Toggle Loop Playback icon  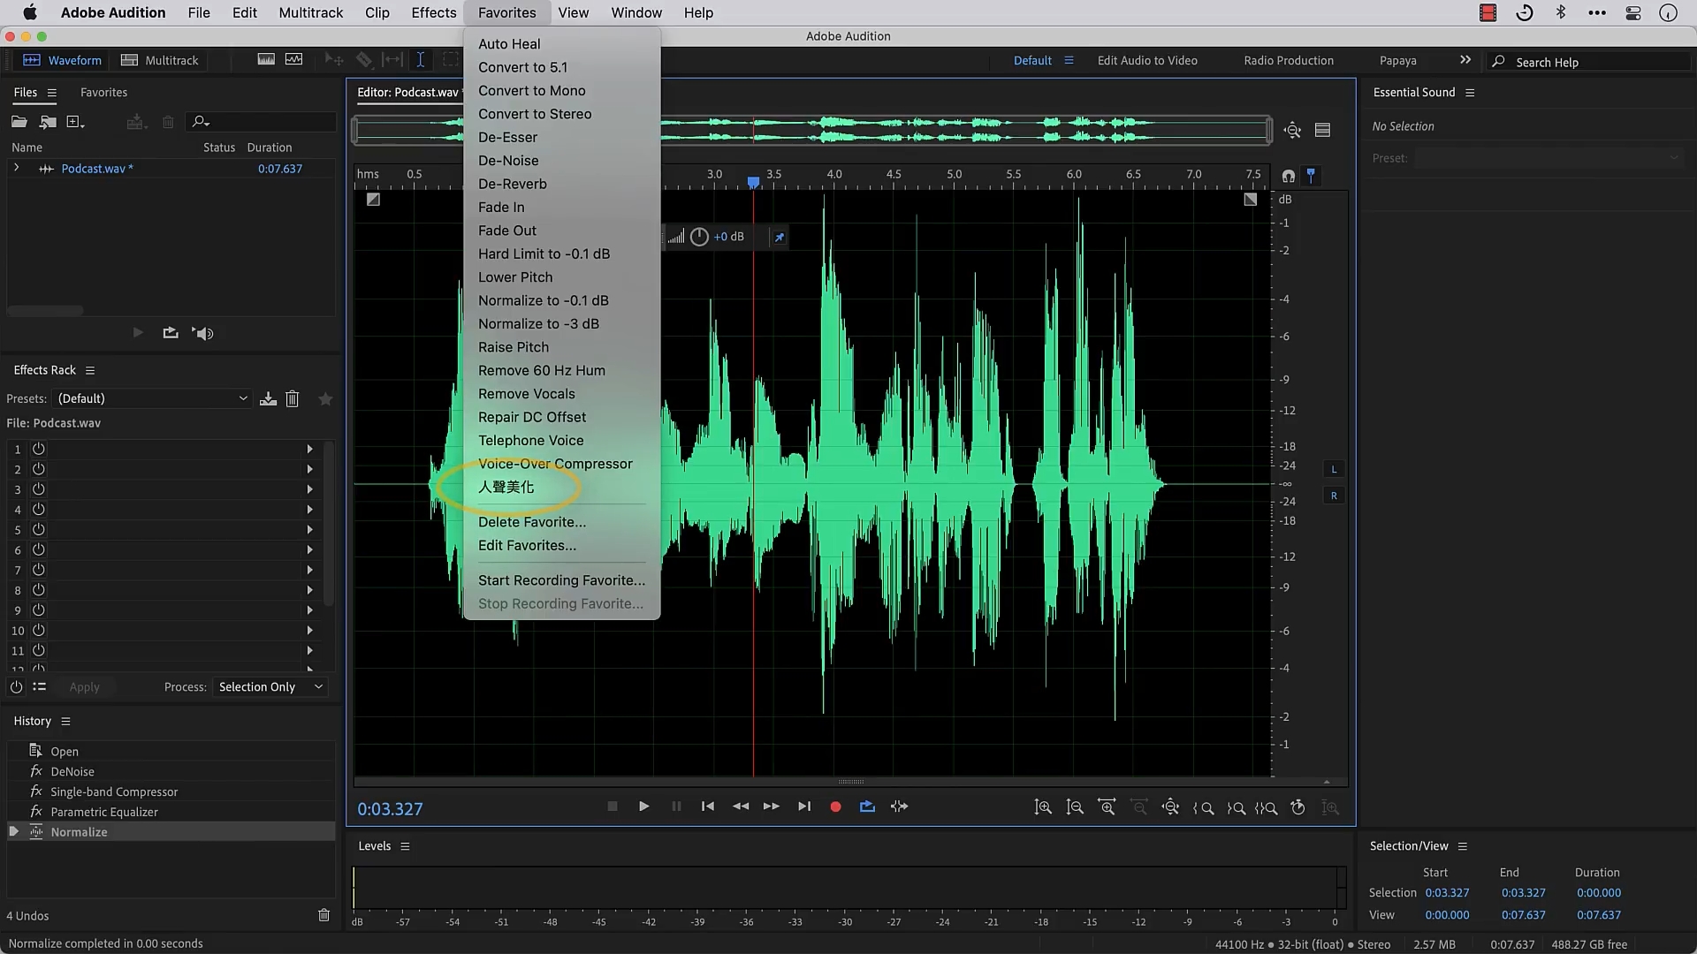click(x=867, y=806)
